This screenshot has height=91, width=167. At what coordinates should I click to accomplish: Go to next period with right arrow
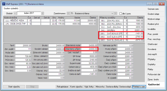pyautogui.click(x=43, y=13)
